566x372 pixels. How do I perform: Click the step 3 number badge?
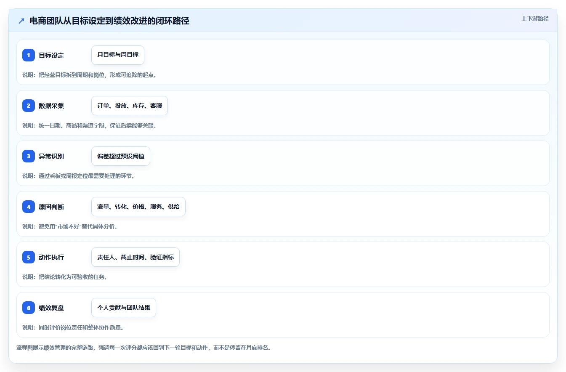coord(29,156)
